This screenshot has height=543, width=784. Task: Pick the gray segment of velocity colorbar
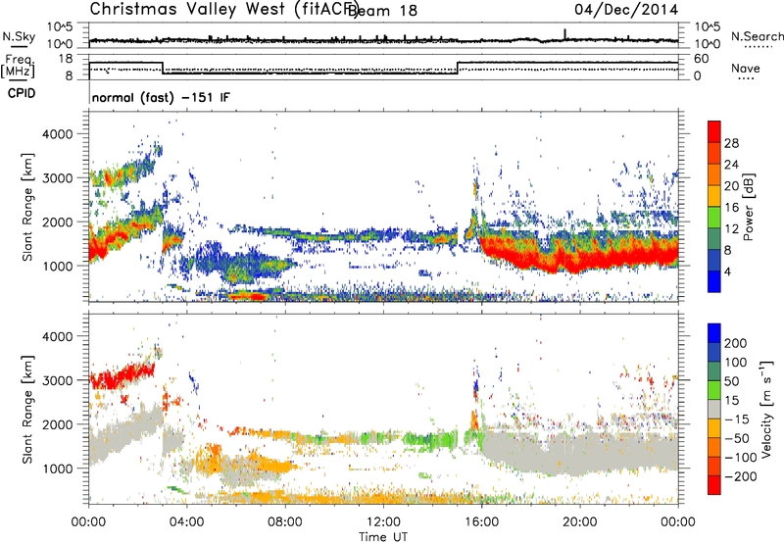click(714, 410)
